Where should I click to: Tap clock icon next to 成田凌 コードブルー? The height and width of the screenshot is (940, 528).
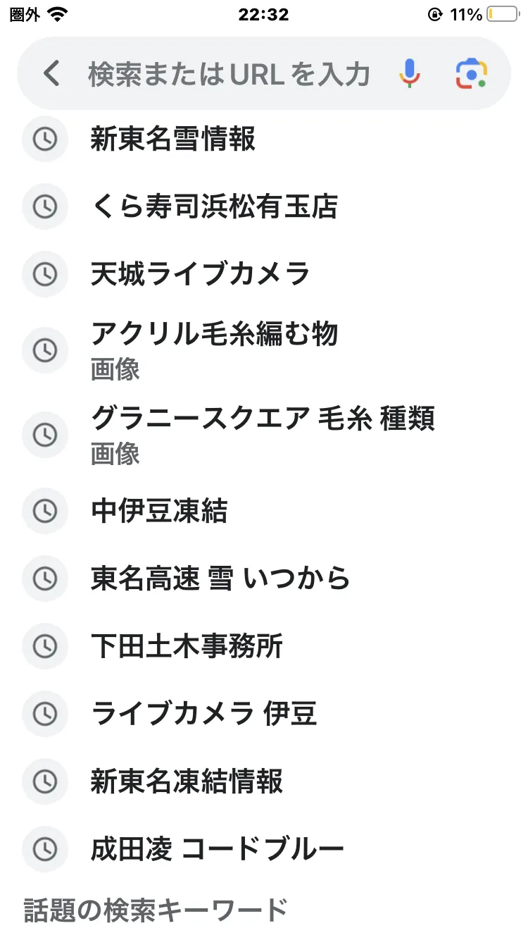coord(45,849)
